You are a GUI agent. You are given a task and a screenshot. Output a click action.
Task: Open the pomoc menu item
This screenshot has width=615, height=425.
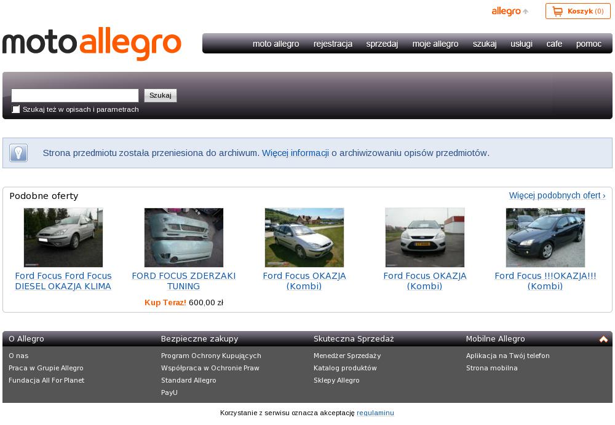pyautogui.click(x=589, y=44)
